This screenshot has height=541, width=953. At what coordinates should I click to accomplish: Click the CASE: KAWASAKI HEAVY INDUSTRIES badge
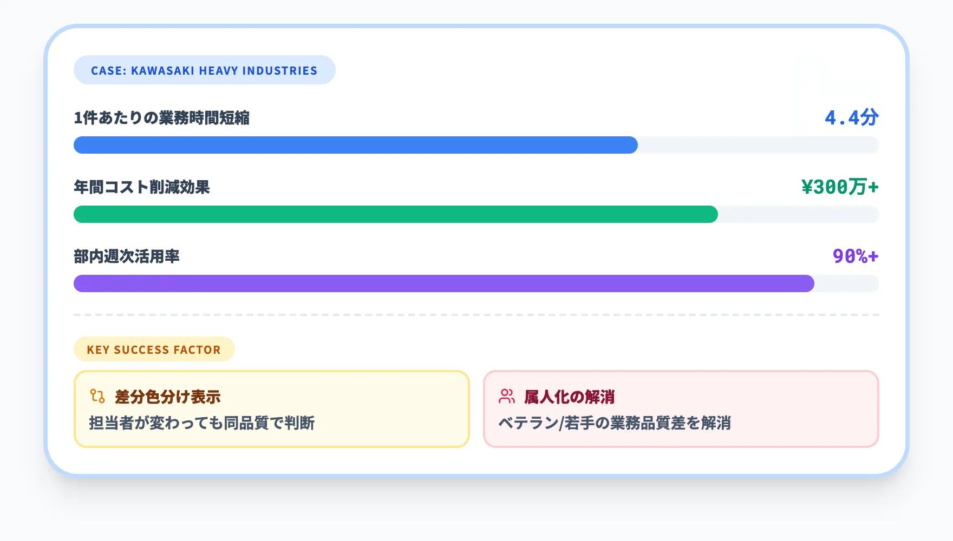point(204,70)
